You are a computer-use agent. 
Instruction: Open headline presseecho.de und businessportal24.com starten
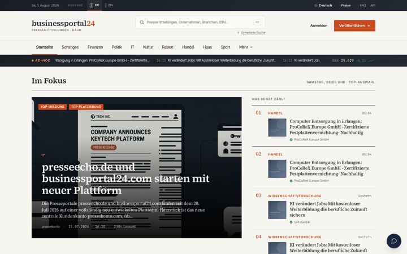(125, 178)
